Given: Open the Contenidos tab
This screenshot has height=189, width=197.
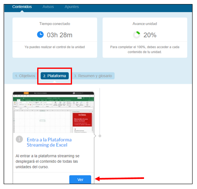Looking at the screenshot, I should (x=22, y=7).
